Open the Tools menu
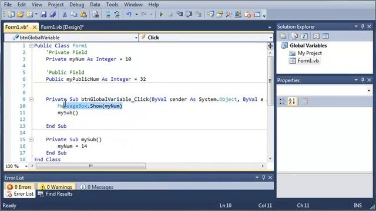Image resolution: width=376 pixels, height=211 pixels. (112, 5)
